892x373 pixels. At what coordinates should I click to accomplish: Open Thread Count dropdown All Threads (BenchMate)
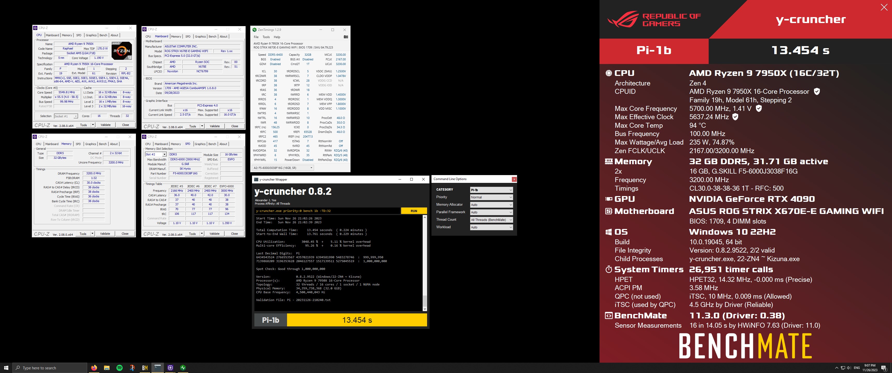(x=491, y=220)
